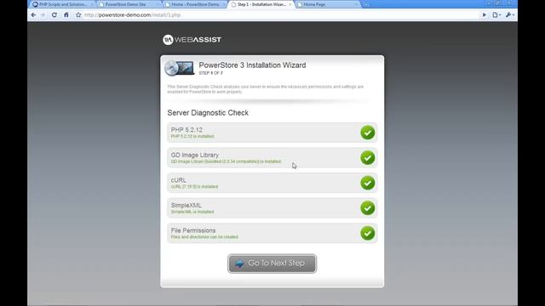Screen dimensions: 545x306
Task: Close the Step 1 Installation Wizard tab
Action: coord(290,4)
